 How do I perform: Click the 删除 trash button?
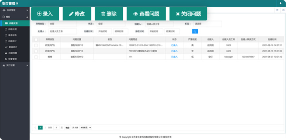(109, 14)
